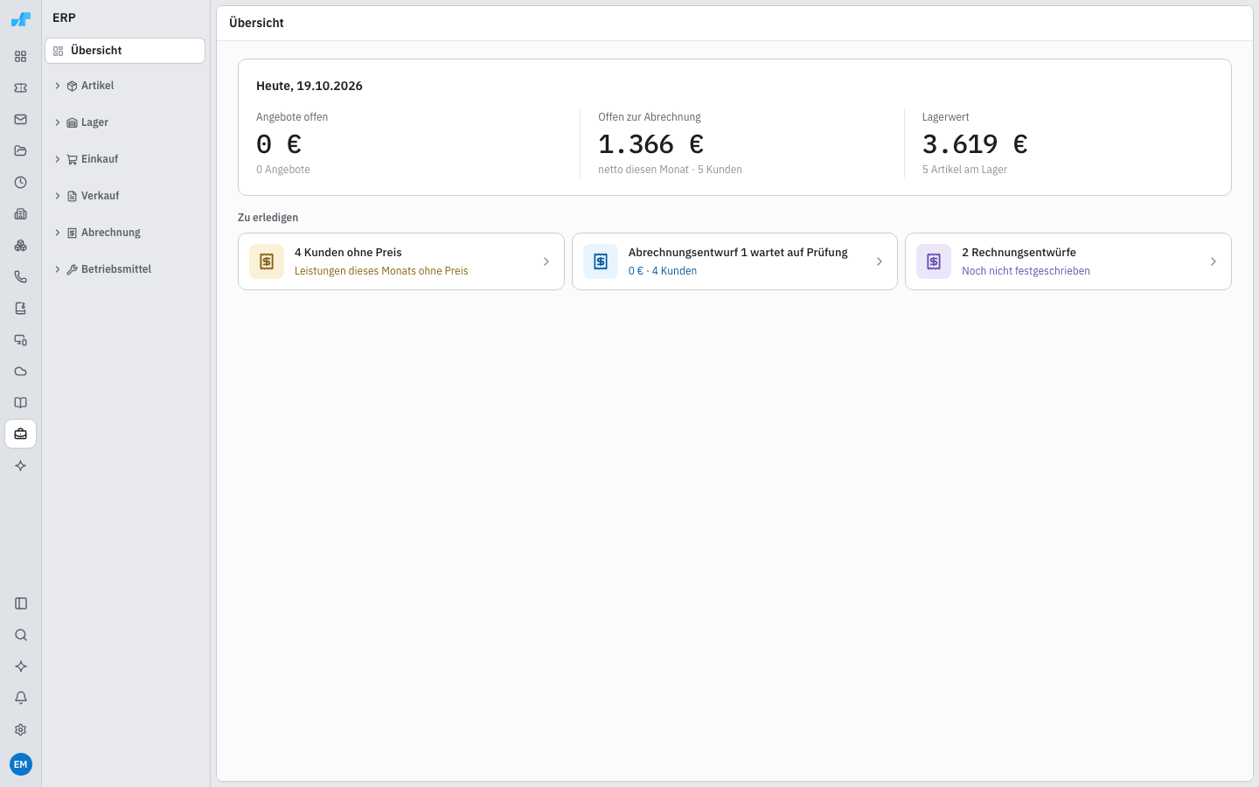Open the monitor devices icon in the rail
This screenshot has height=787, width=1259.
[21, 340]
